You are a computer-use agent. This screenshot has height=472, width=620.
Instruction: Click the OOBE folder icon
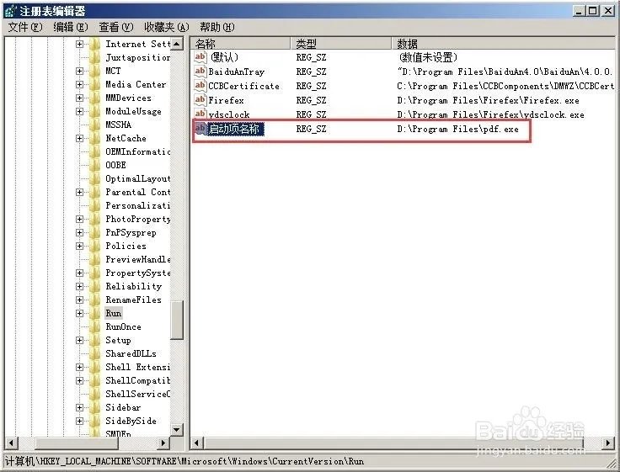click(95, 165)
